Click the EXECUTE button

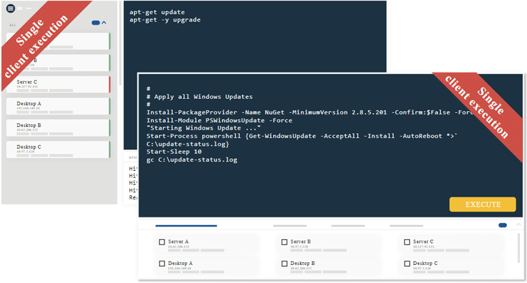click(x=482, y=204)
